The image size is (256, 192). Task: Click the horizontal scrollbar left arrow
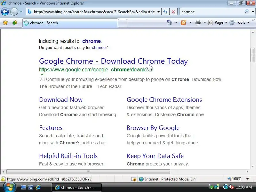coord(3,172)
